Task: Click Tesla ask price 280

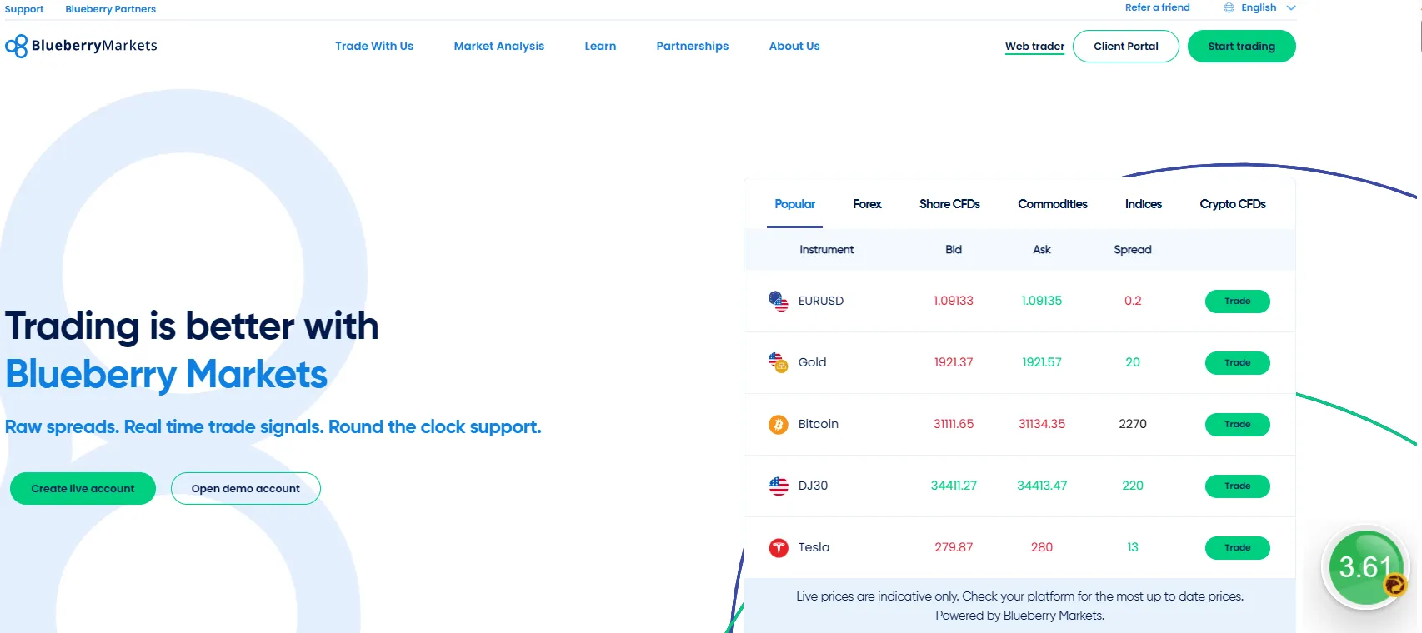Action: click(1041, 547)
